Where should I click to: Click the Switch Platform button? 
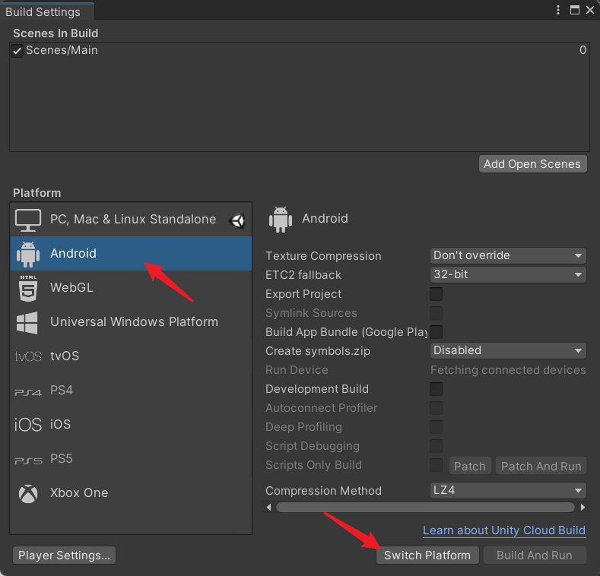point(427,555)
